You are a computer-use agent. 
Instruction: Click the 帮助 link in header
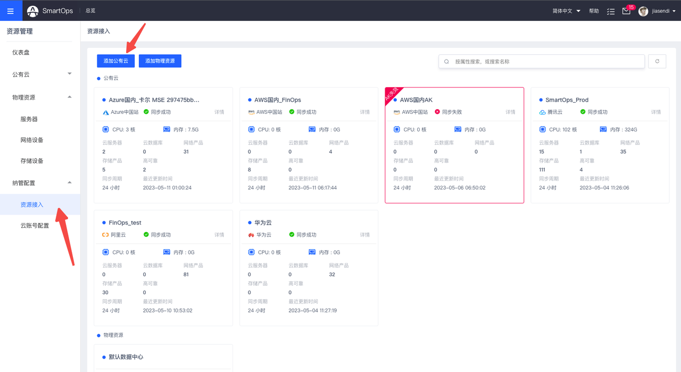tap(594, 11)
